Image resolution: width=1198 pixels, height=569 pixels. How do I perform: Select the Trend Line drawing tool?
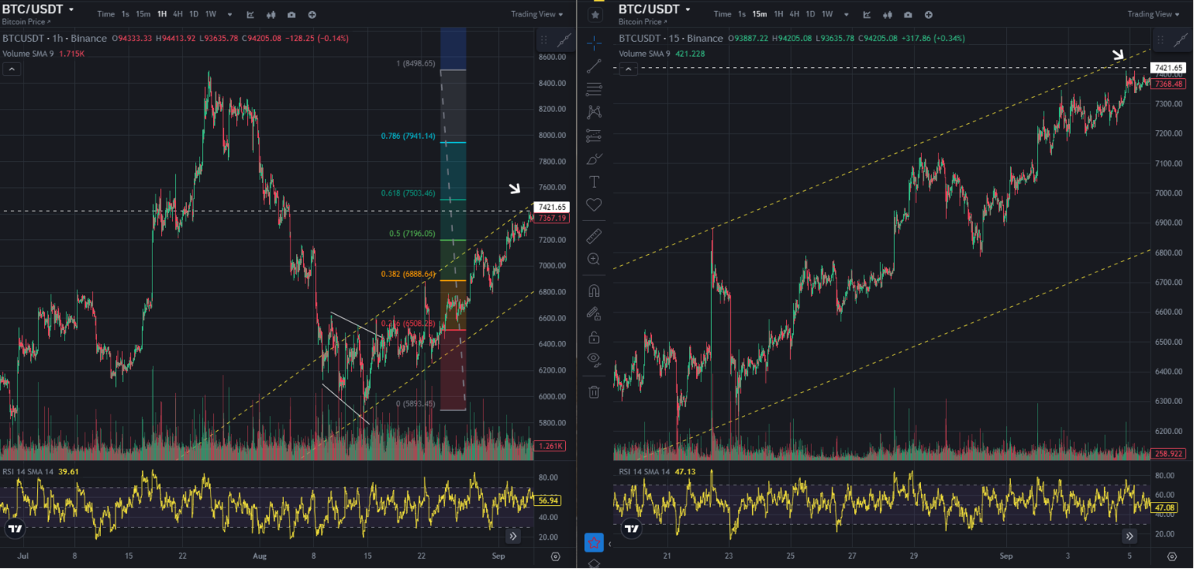tap(594, 66)
